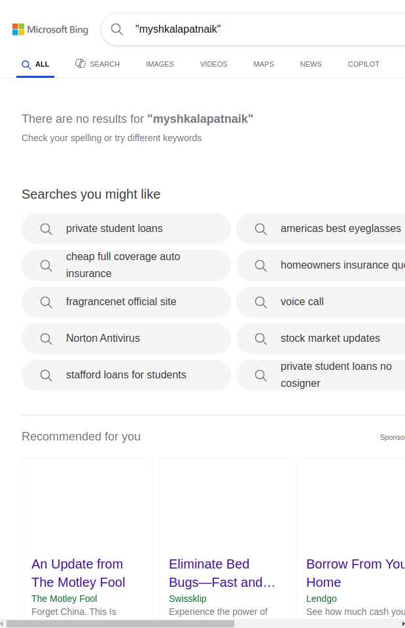
Task: Search the stock market updates suggestion
Action: pos(321,339)
